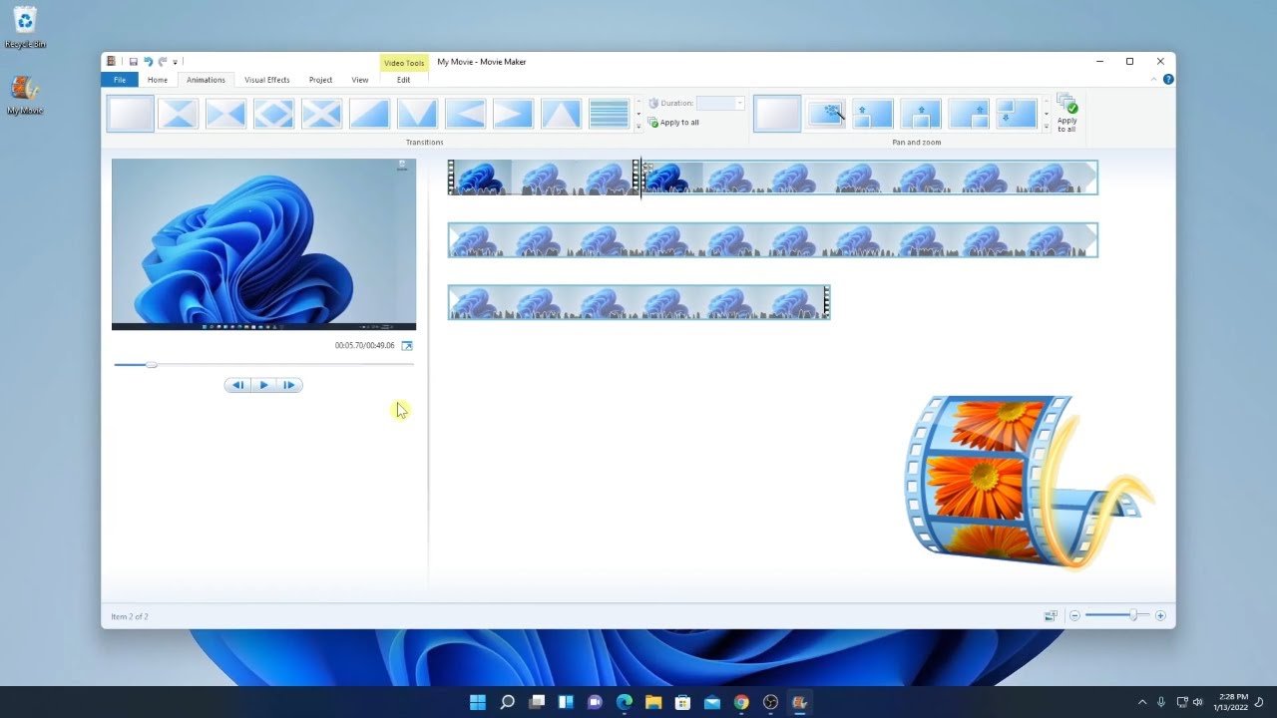Click transitions Apply to all button
1277x718 pixels.
674,123
